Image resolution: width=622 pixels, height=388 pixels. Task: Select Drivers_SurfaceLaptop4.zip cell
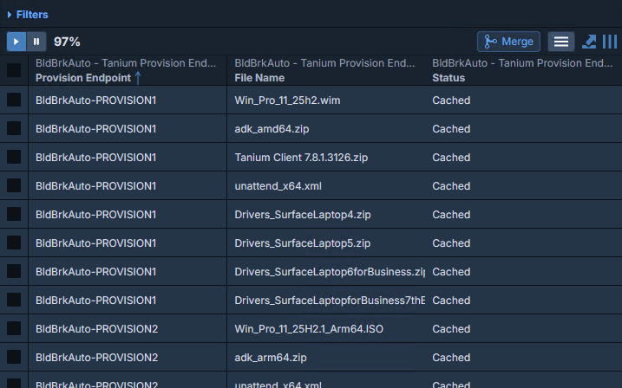[x=303, y=215]
